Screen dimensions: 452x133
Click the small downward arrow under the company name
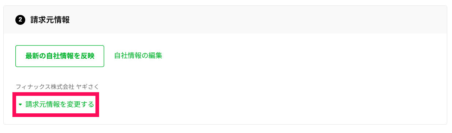click(x=20, y=105)
